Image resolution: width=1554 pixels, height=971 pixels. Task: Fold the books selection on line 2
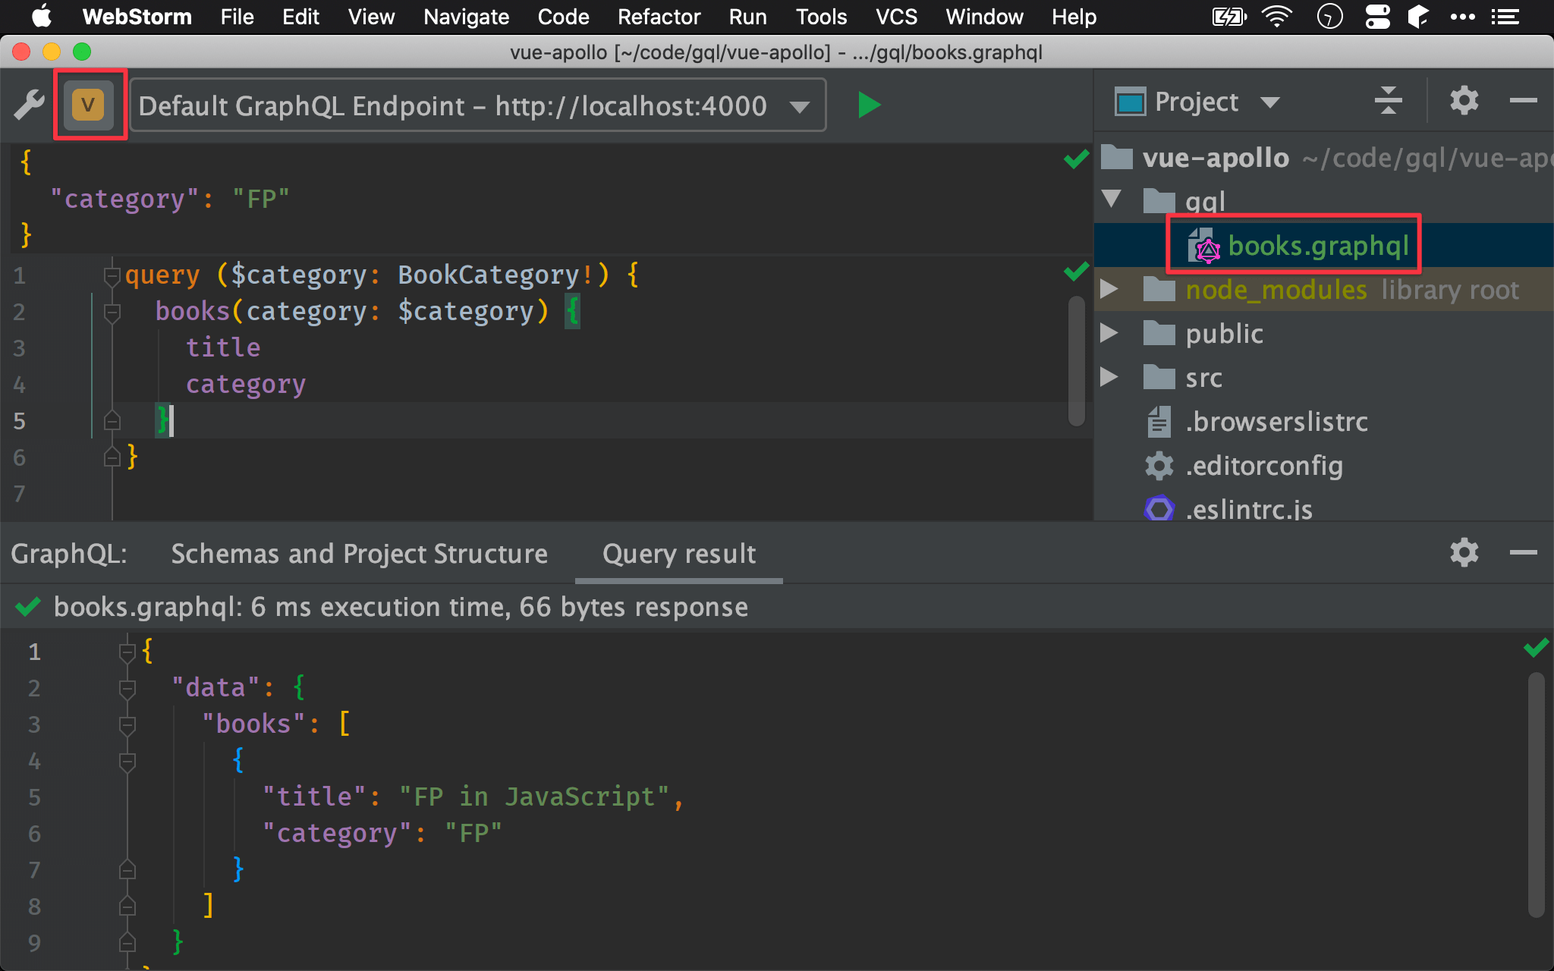coord(112,312)
